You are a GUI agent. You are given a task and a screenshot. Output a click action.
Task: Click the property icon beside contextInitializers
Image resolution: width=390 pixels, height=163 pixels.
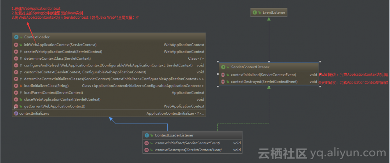16,113
